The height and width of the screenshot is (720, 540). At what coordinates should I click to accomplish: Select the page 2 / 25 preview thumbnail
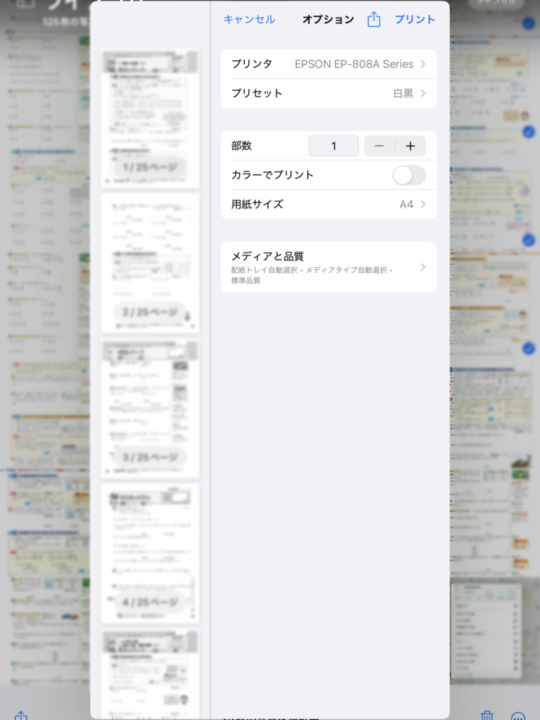(x=150, y=263)
